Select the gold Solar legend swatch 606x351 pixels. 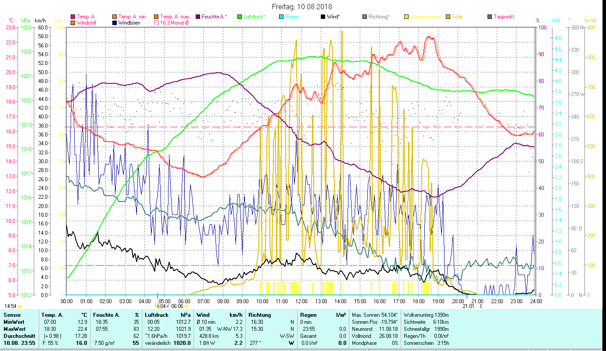tap(448, 17)
